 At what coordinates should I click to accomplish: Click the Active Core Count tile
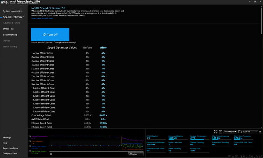click(x=178, y=143)
